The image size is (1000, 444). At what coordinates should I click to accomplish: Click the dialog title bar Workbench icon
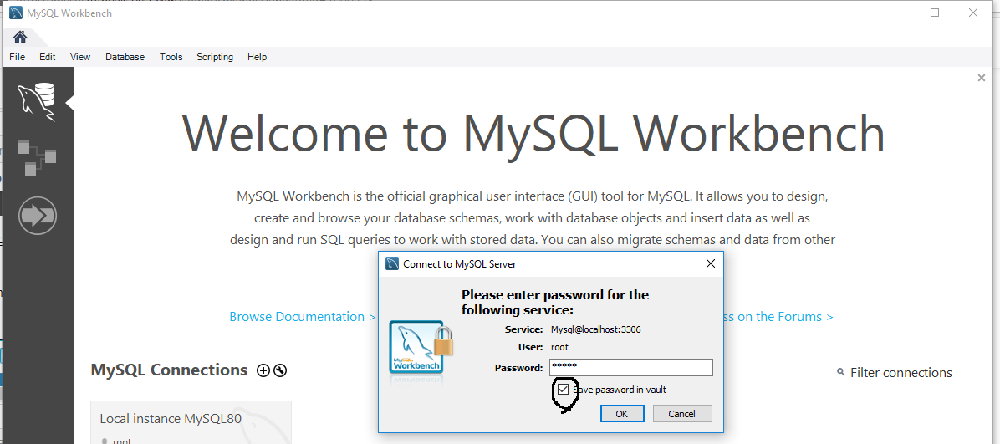click(x=392, y=263)
